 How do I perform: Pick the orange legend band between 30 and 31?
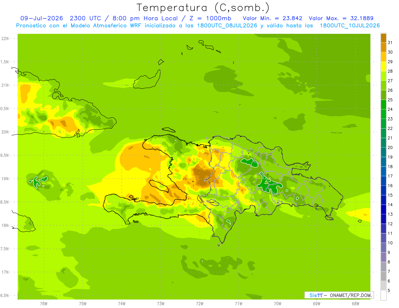point(383,47)
